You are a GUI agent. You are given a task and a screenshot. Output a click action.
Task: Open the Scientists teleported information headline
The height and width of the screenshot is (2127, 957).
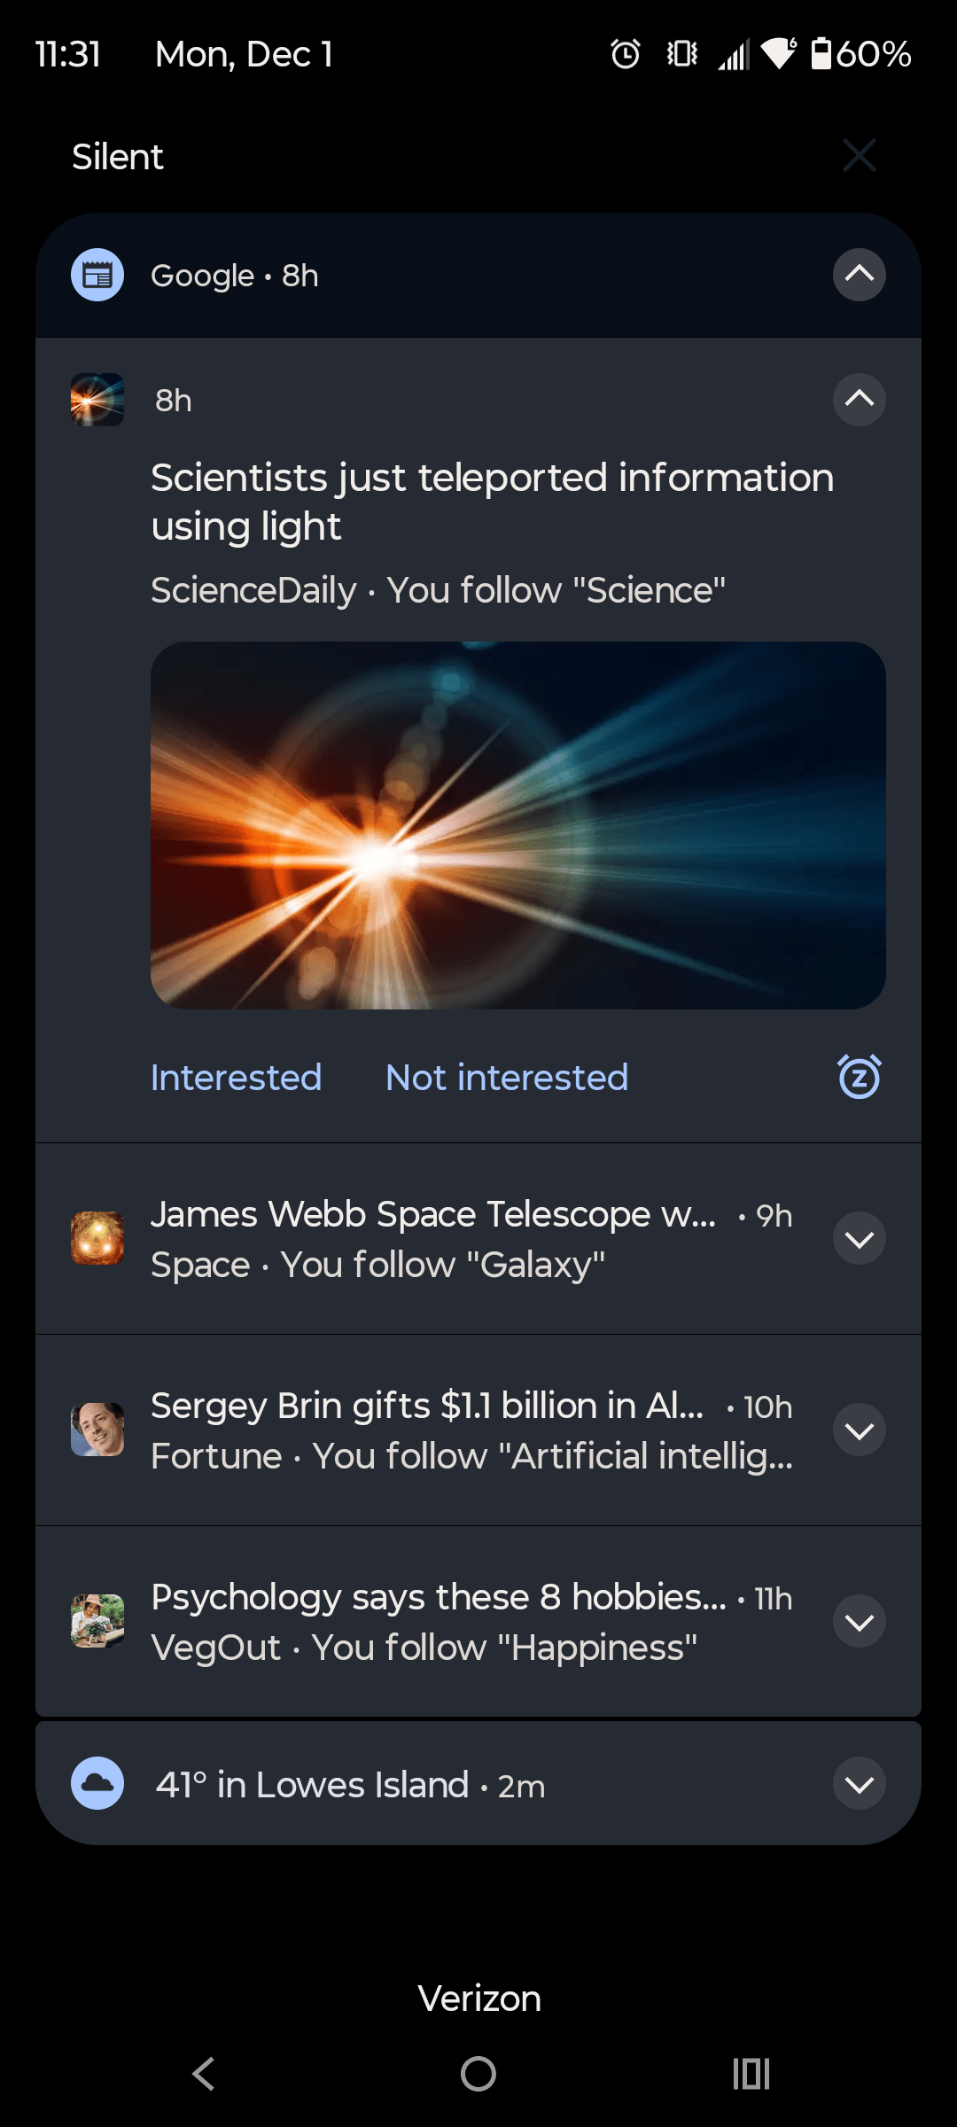(492, 502)
